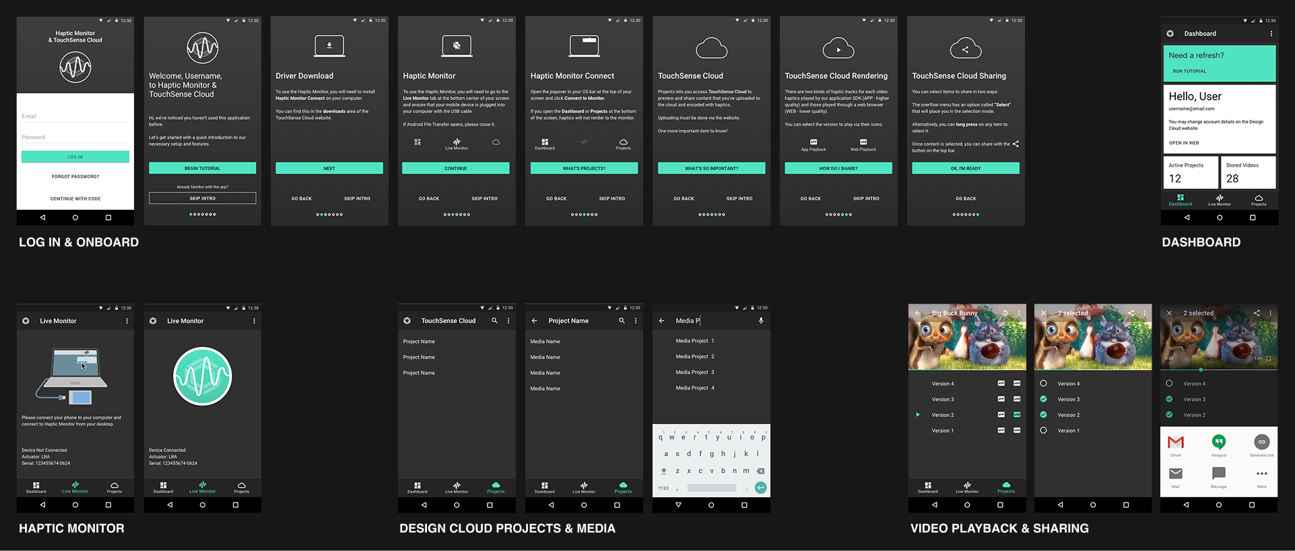The image size is (1295, 551).
Task: Tap back arrow in Project Name header
Action: click(534, 321)
